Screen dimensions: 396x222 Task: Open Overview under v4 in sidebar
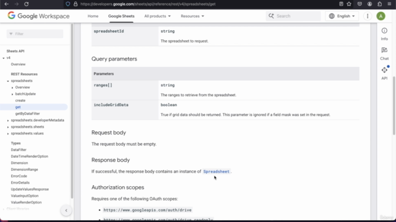[18, 64]
